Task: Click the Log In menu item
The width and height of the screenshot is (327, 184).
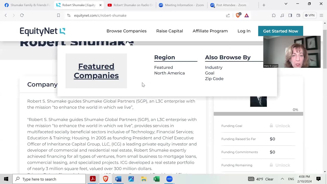Action: click(x=244, y=31)
